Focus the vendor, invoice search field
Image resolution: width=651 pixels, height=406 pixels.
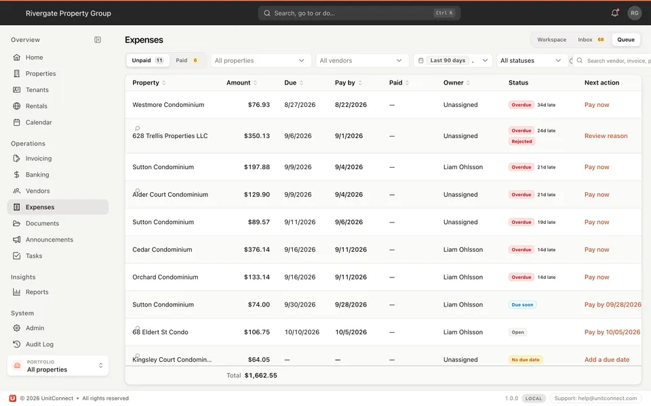(611, 60)
